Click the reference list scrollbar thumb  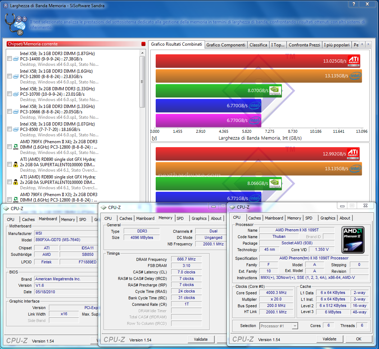click(142, 82)
